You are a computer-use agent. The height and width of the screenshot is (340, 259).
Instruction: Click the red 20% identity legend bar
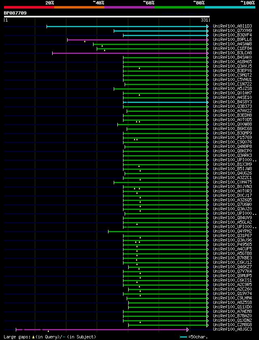(x=29, y=7)
